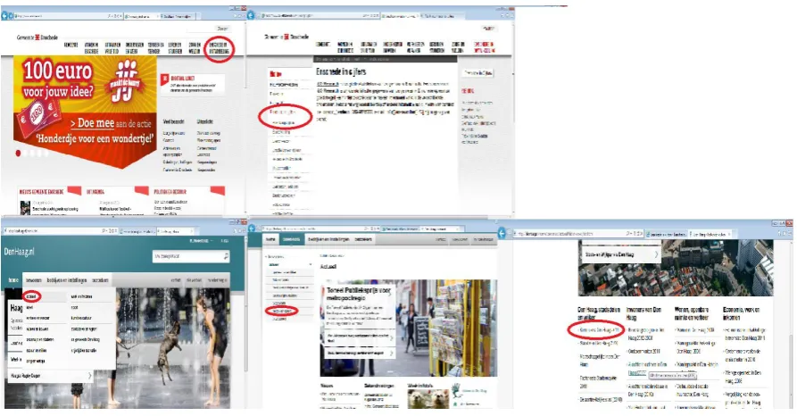Select 'bedrijven en instellingen' tab in Actueel window

coord(327,239)
